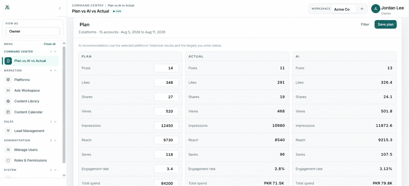
Task: Open Plan vs AI vs Actual page
Action: [31, 61]
